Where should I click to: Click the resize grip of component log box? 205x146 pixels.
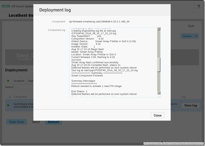click(x=159, y=96)
